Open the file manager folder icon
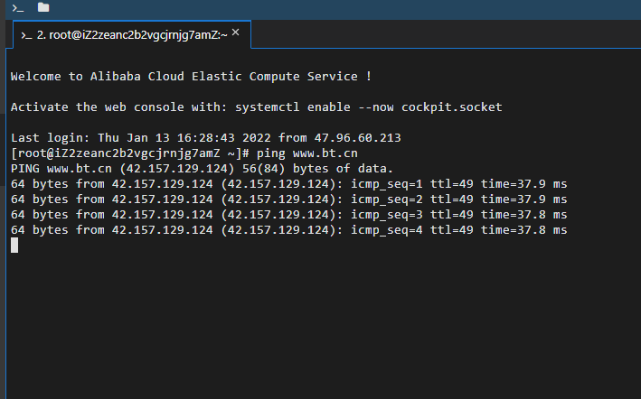This screenshot has width=641, height=399. point(43,7)
